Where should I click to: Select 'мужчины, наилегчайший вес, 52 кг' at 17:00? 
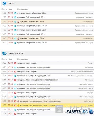pyautogui.click(x=31, y=13)
